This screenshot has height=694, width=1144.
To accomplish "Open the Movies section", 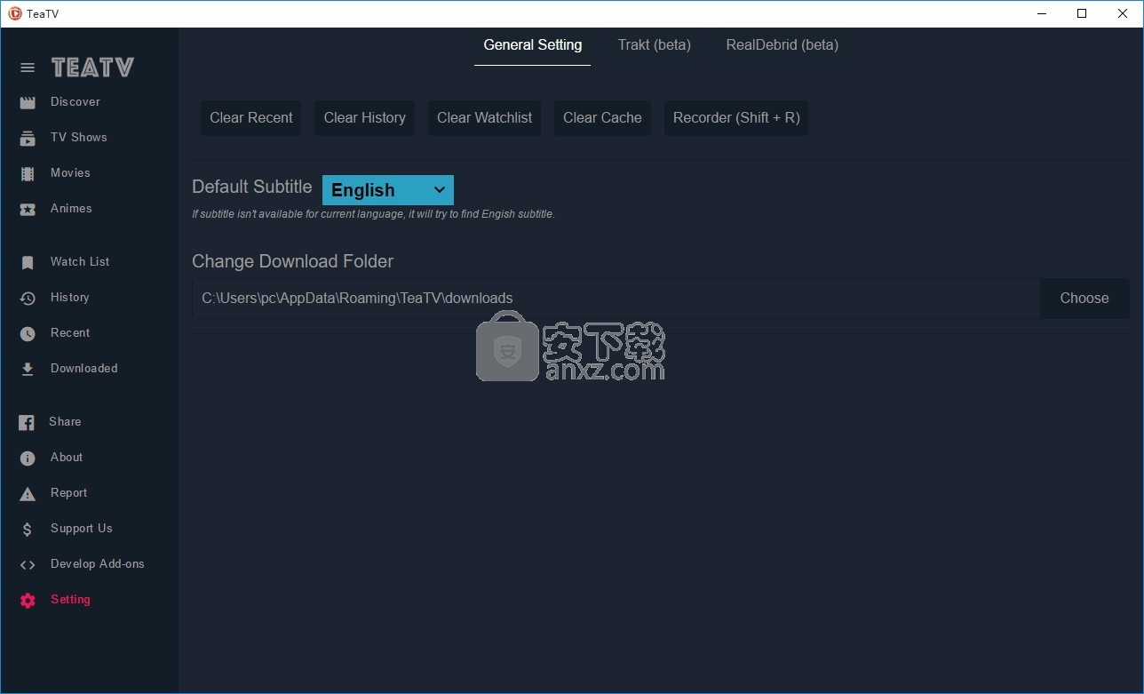I will coord(70,173).
